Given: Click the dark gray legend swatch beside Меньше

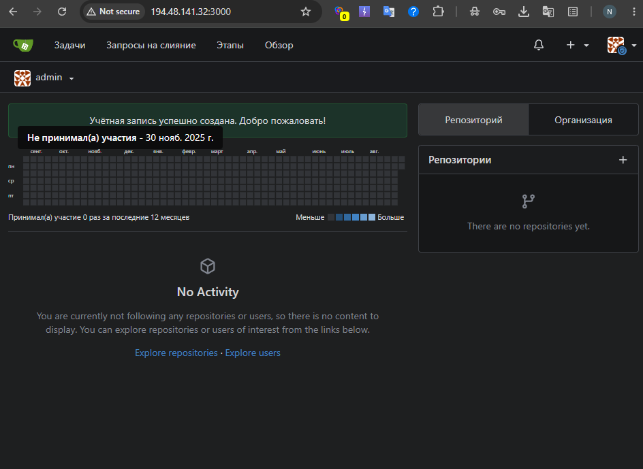Looking at the screenshot, I should [x=331, y=217].
